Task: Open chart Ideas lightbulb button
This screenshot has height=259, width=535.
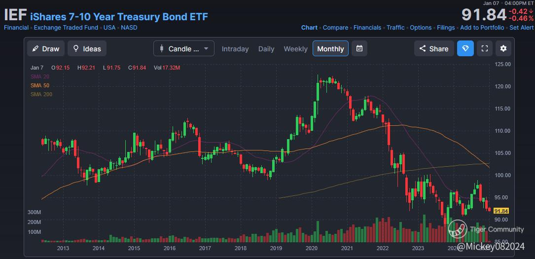Action: pyautogui.click(x=87, y=49)
